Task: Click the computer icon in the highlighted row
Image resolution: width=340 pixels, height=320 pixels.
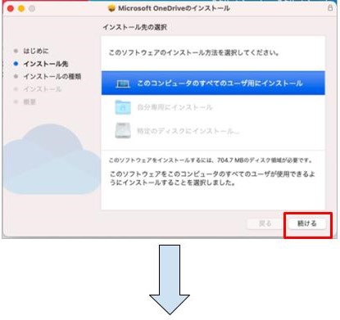Action: [x=123, y=83]
